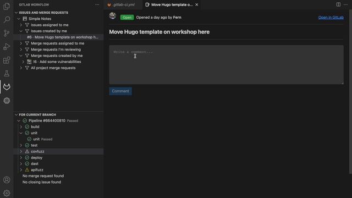Close the Move Hugo template tab

point(197,4)
